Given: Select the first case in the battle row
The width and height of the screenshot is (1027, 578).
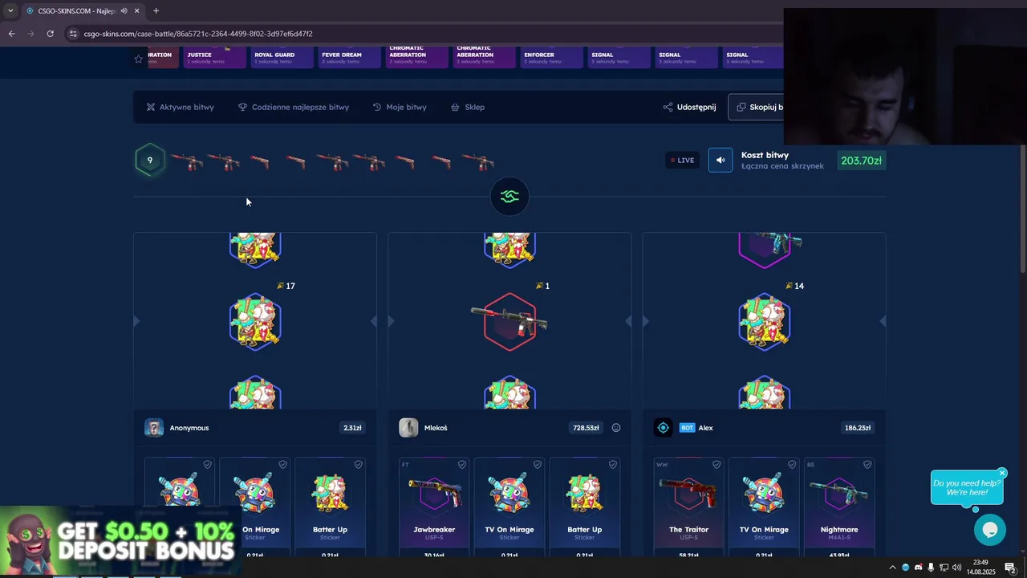Looking at the screenshot, I should [186, 162].
